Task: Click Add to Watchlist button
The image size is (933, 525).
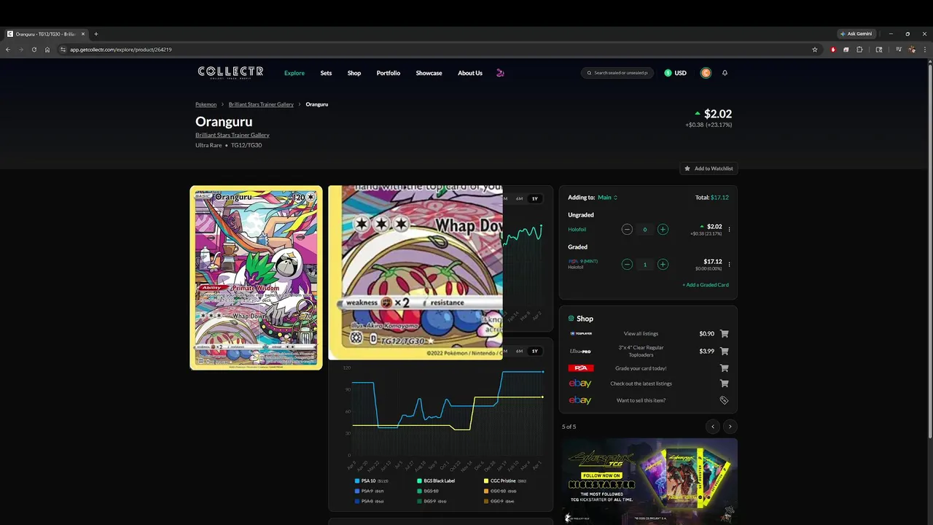Action: click(708, 168)
